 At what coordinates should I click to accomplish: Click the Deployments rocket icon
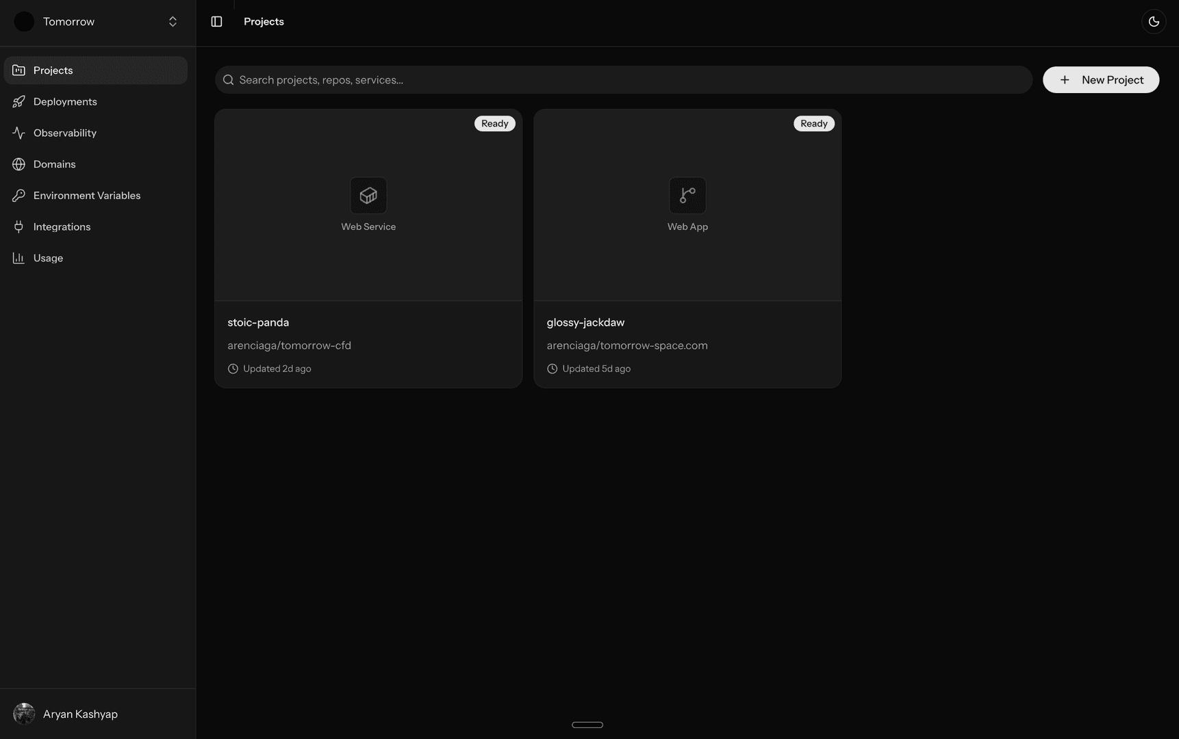[x=18, y=102]
